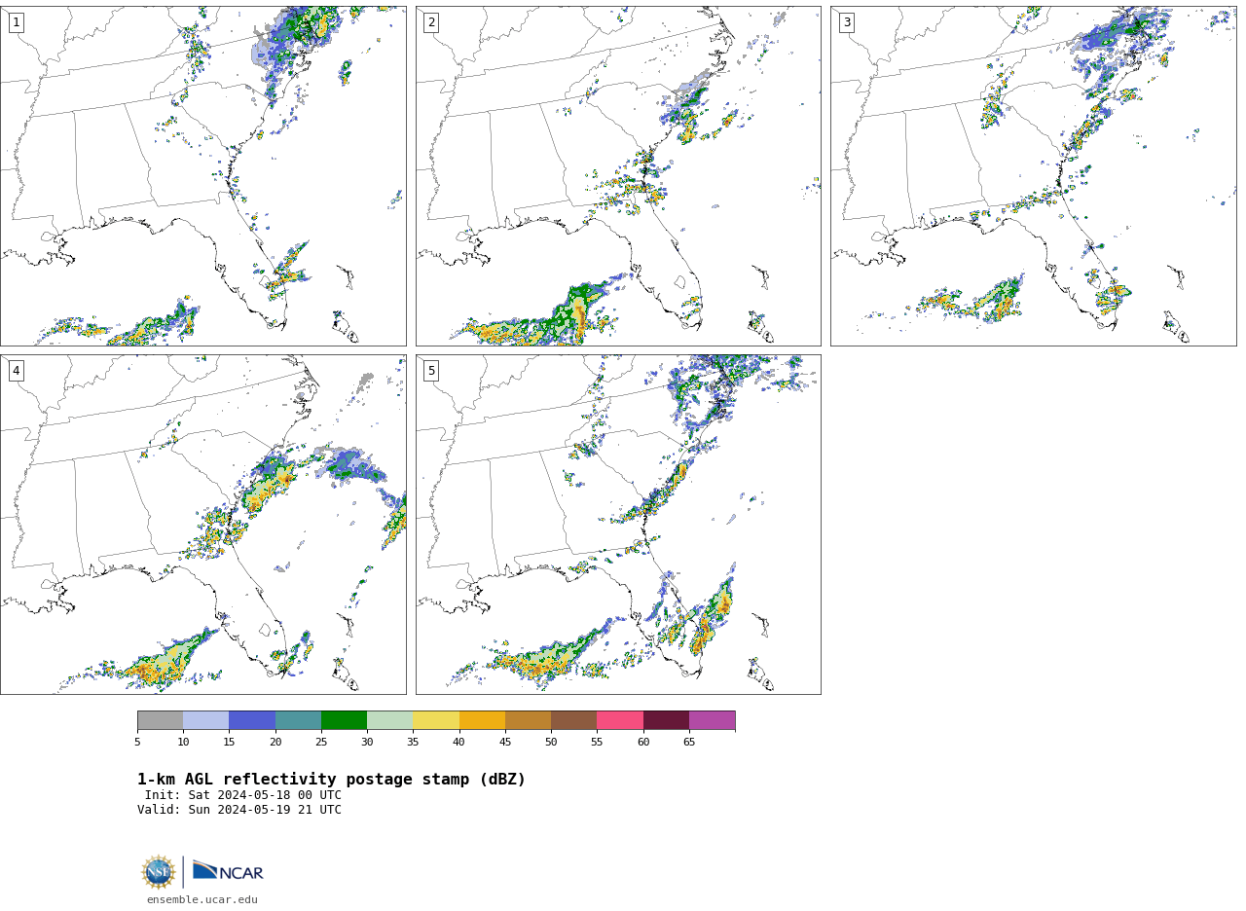This screenshot has width=1246, height=911.
Task: Open ensemble member 5 reflectivity map
Action: [x=618, y=525]
